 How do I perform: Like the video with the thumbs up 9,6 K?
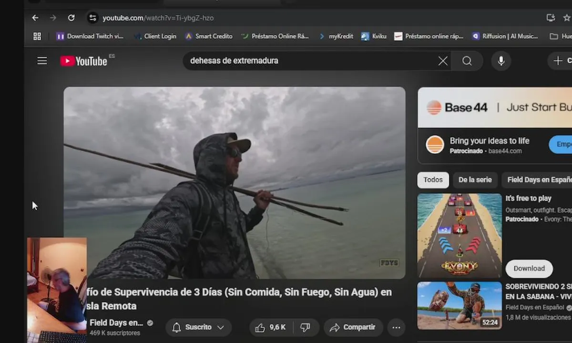(270, 327)
